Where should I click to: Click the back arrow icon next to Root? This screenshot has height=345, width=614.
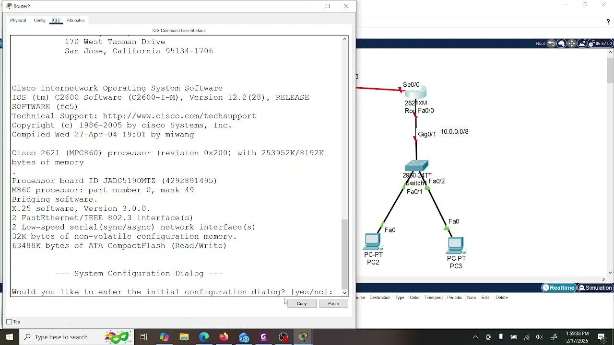tap(551, 44)
